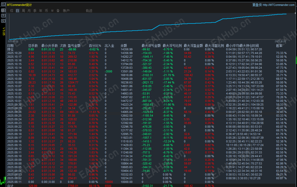
Task: Select the 2025.08.11 date row
Action: (x=15, y=182)
